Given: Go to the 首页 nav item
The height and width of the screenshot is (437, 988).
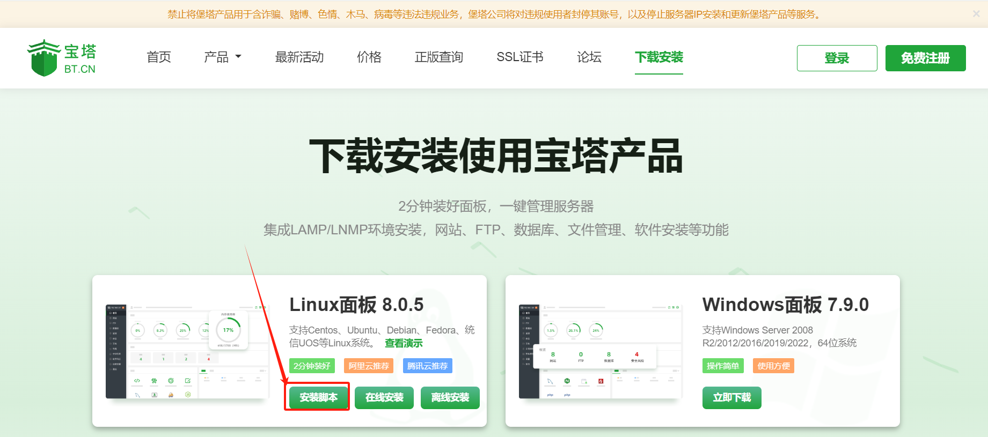Looking at the screenshot, I should 159,57.
